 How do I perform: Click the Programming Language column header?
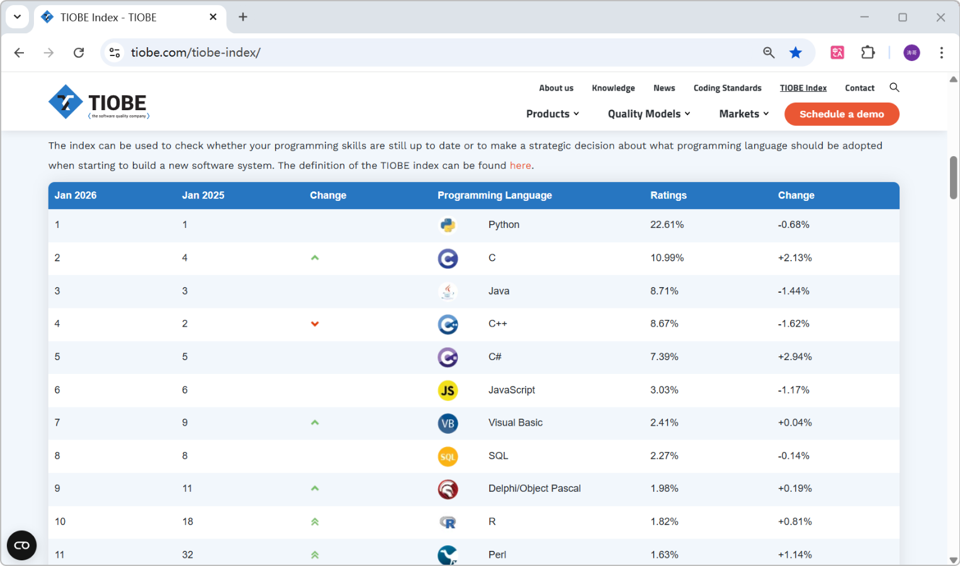click(x=495, y=195)
